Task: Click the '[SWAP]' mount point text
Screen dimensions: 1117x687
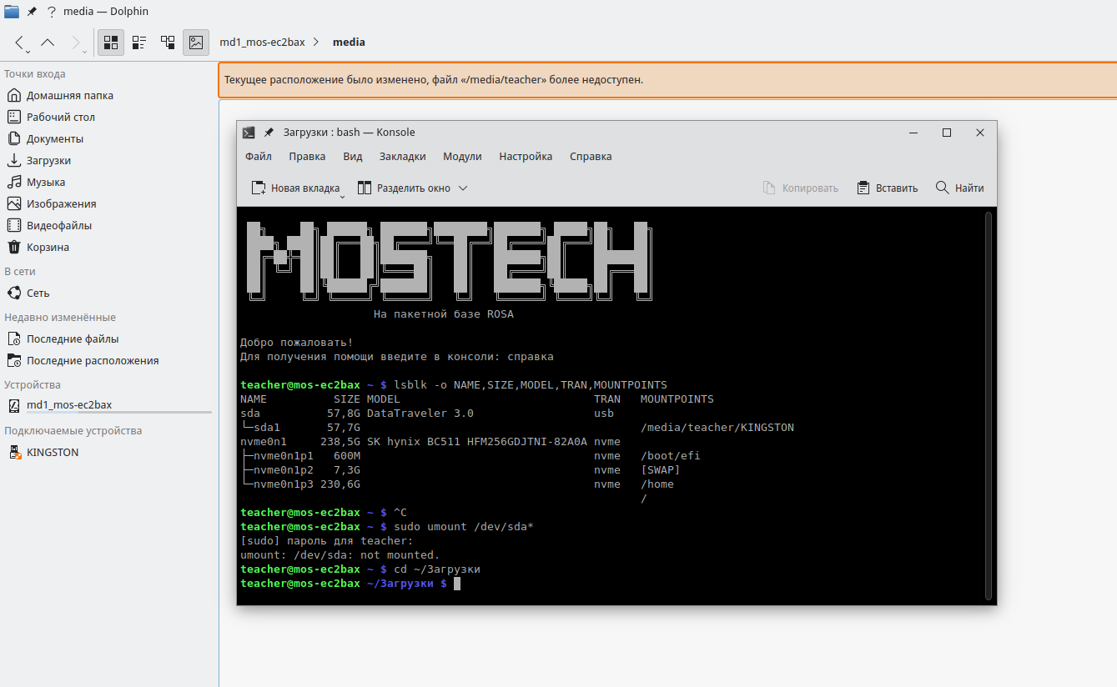Action: pos(661,470)
